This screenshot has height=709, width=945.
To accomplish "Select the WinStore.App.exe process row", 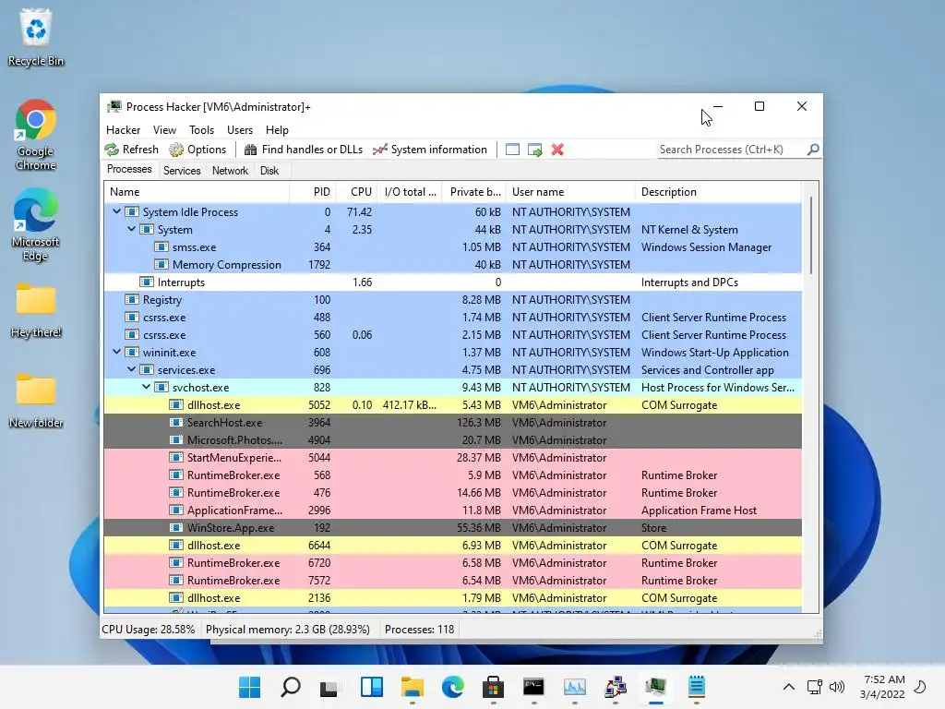I will tap(452, 527).
